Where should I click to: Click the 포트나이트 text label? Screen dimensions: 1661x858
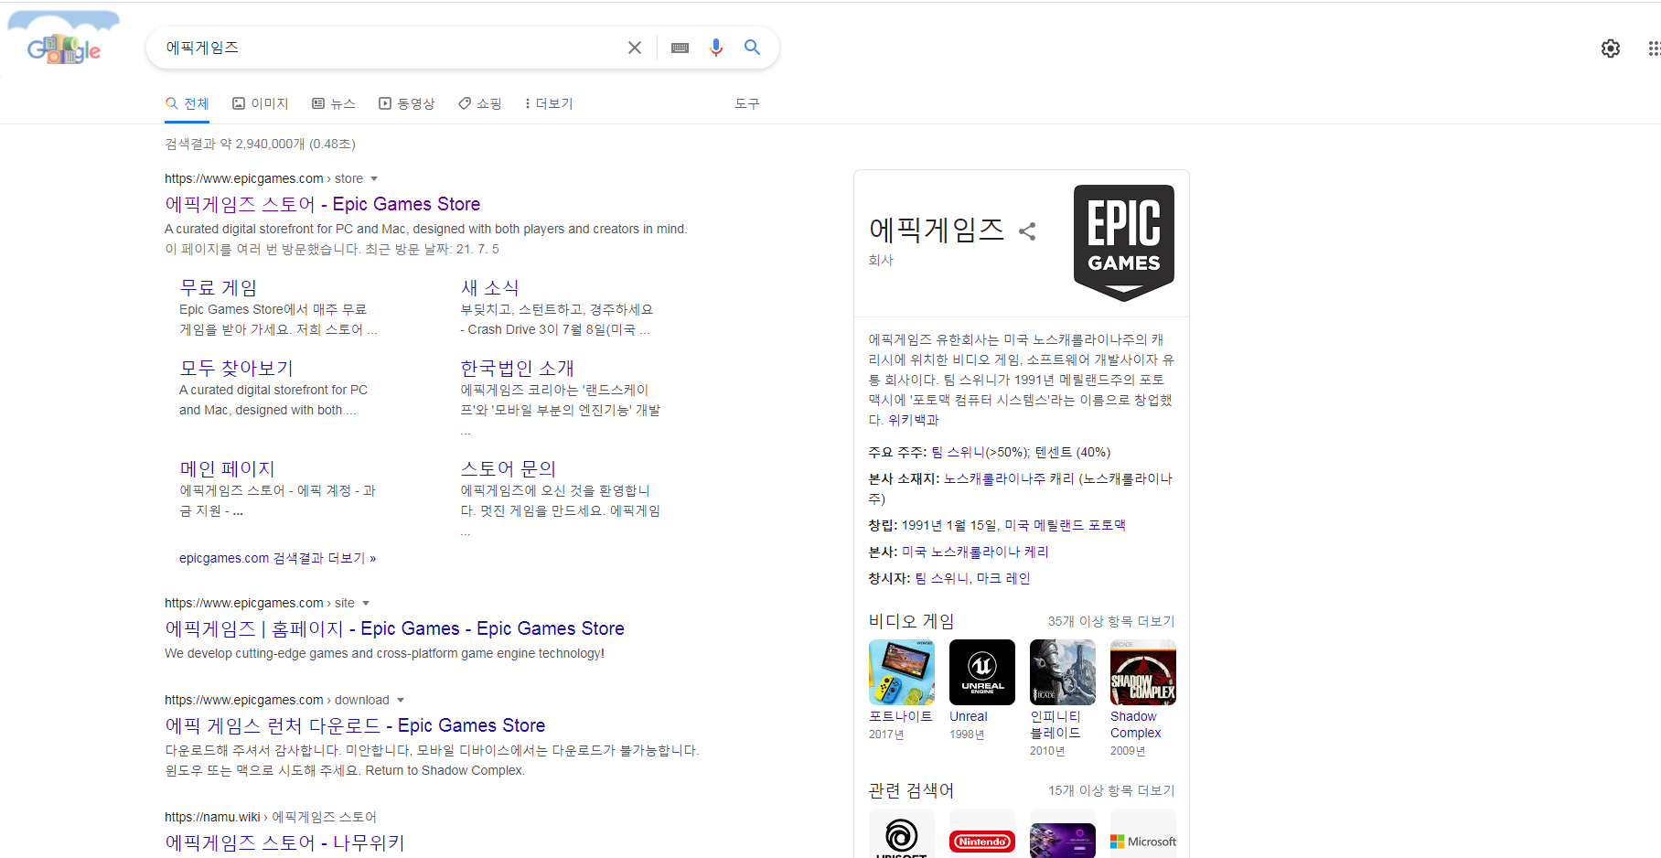(901, 716)
